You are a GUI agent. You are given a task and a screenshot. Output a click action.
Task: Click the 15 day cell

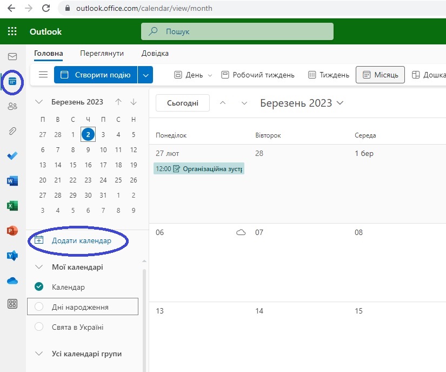[397, 337]
